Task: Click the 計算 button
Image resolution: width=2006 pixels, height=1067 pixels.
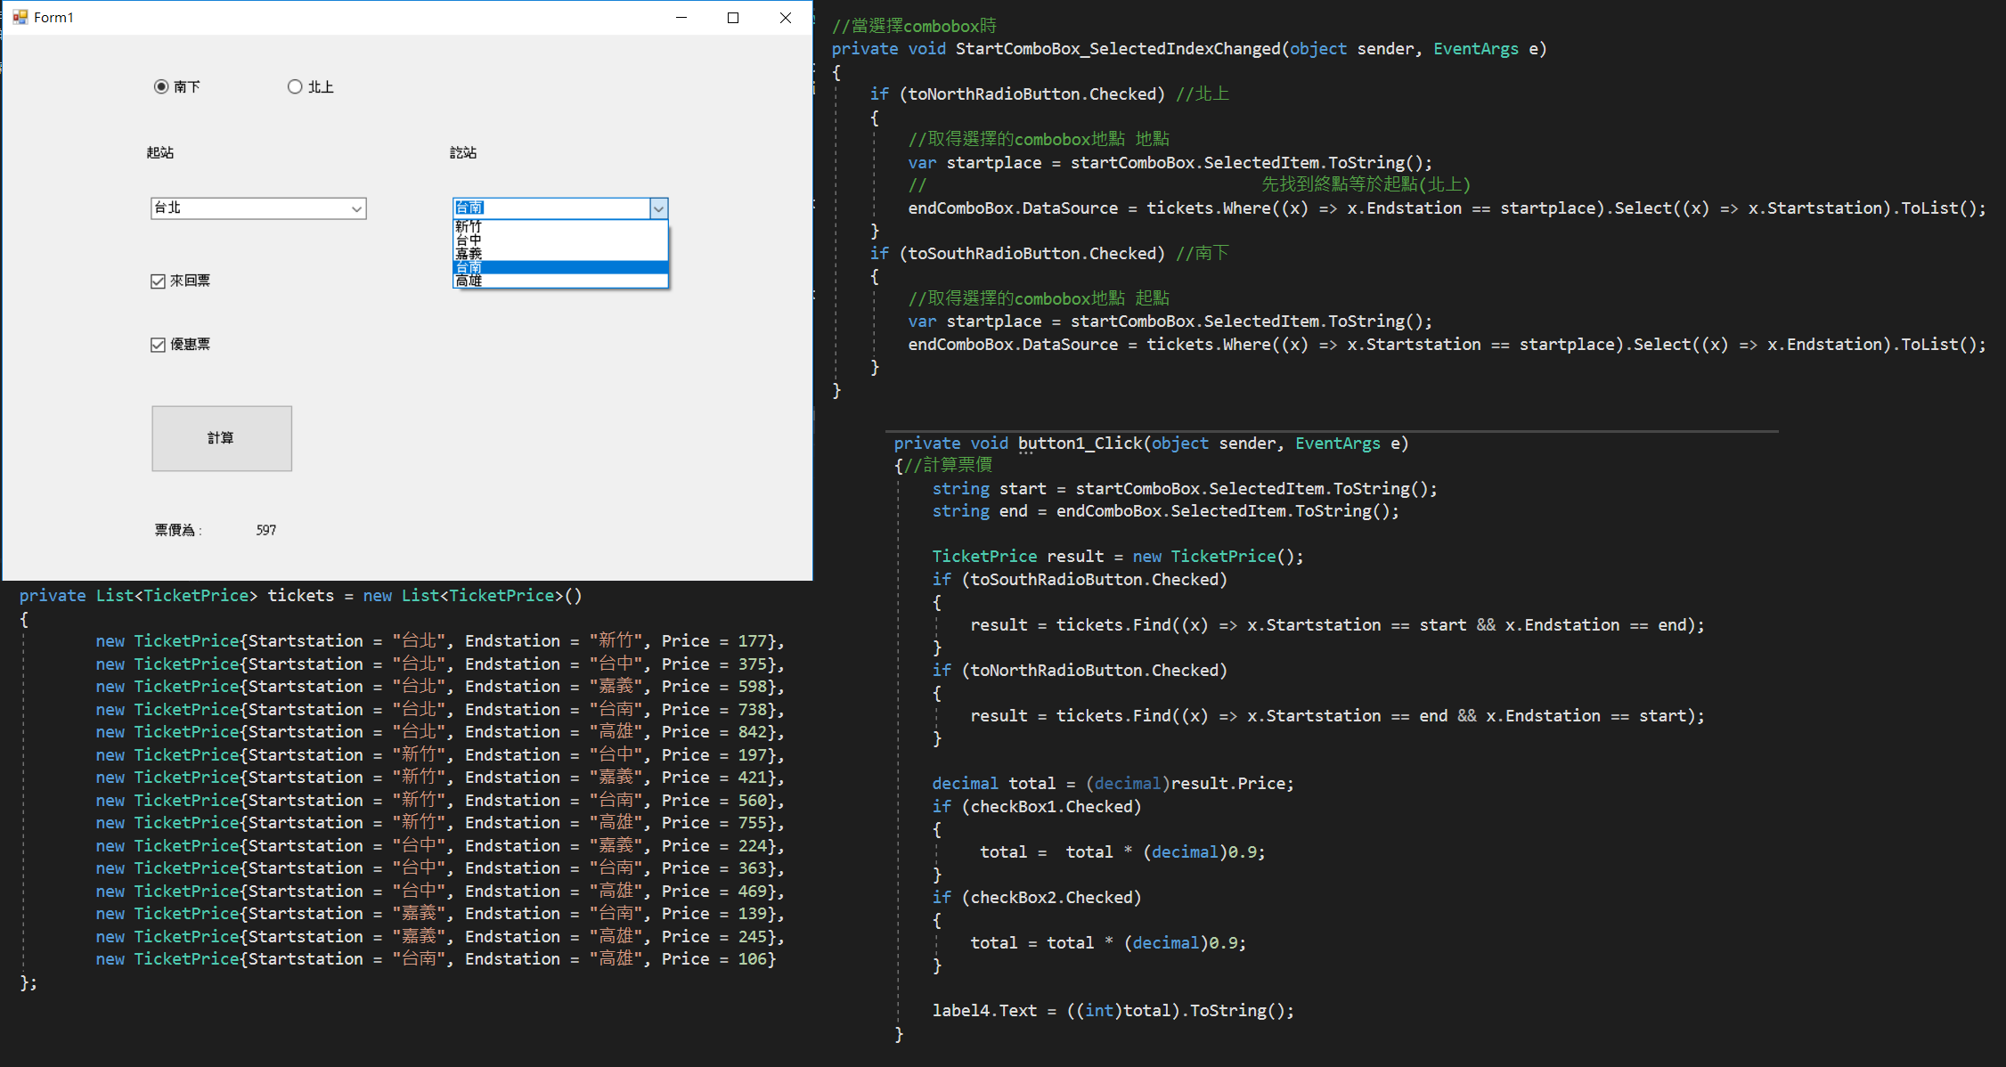Action: [222, 438]
